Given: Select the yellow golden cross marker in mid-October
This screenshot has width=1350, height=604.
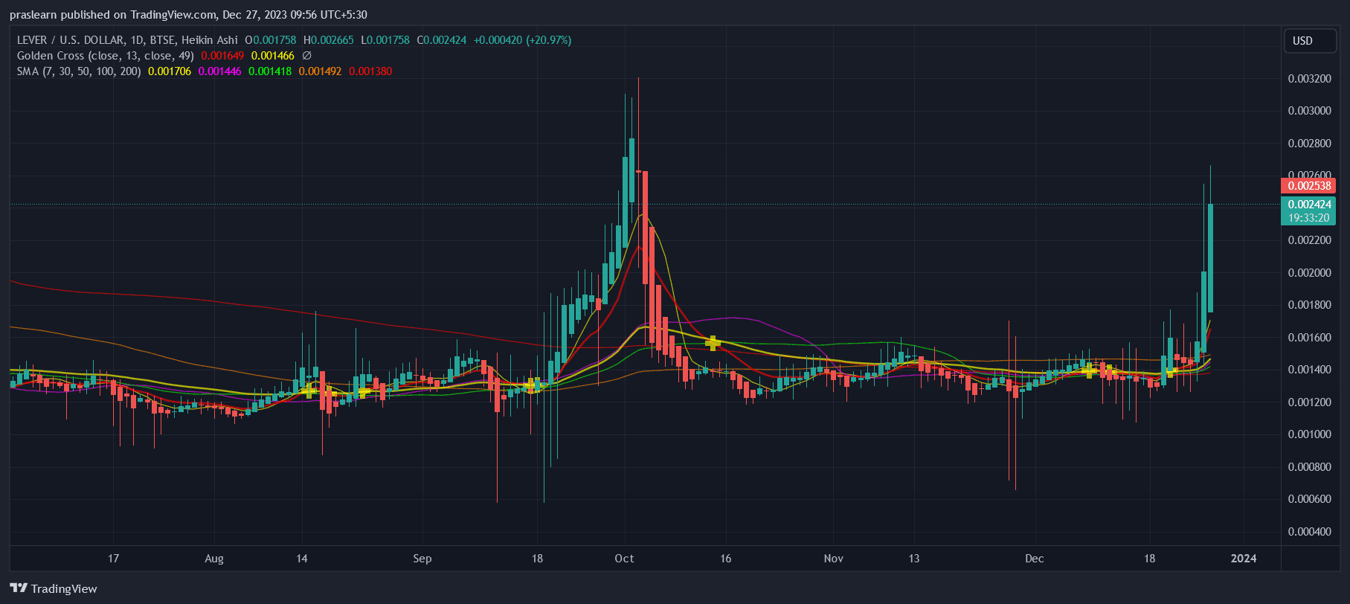Looking at the screenshot, I should coord(713,343).
